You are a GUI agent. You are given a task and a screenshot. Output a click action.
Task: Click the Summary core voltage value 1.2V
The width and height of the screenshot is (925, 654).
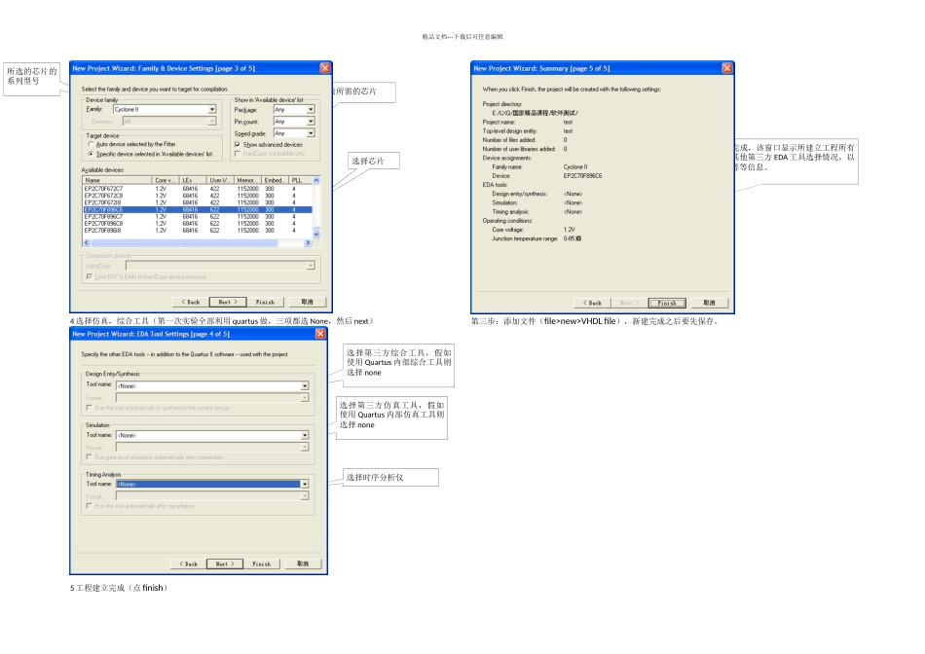point(569,230)
